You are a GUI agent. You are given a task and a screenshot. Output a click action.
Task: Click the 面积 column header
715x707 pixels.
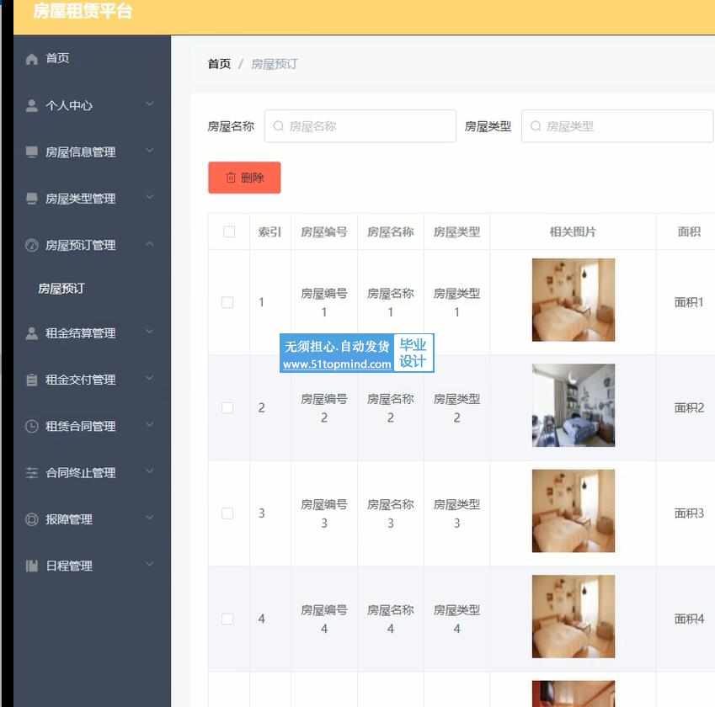pyautogui.click(x=689, y=231)
